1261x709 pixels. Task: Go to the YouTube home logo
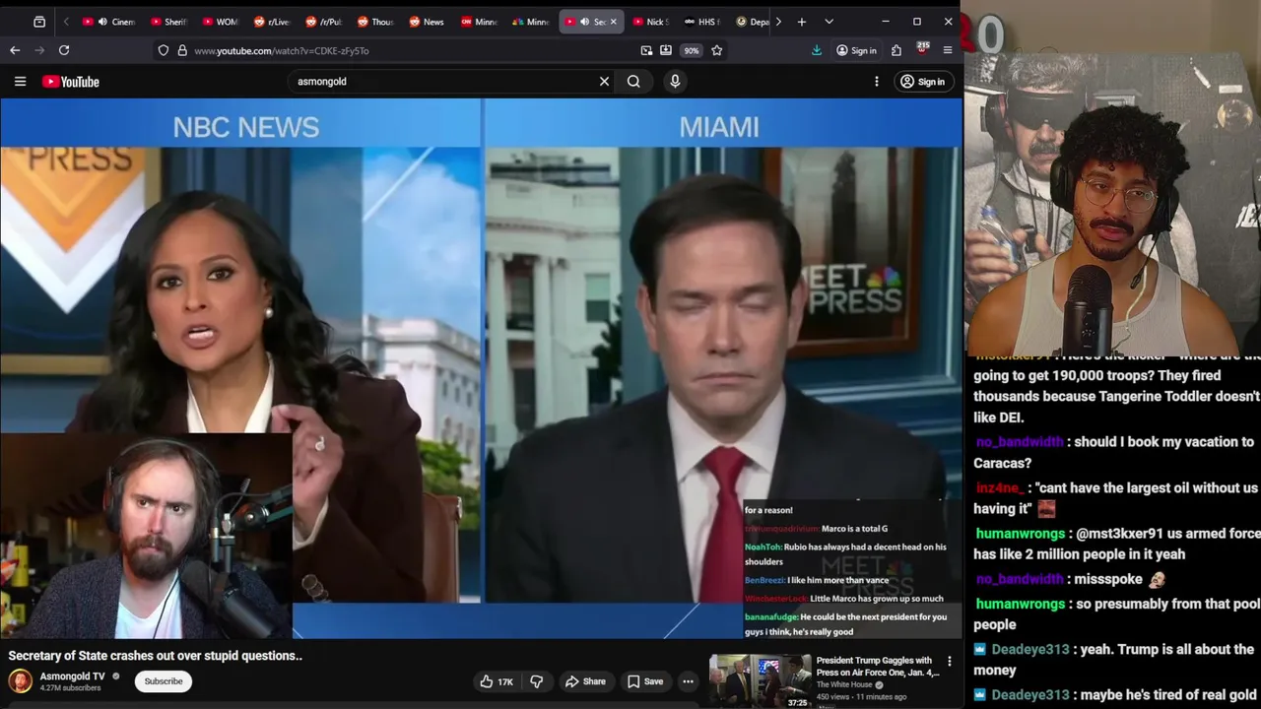pos(71,82)
